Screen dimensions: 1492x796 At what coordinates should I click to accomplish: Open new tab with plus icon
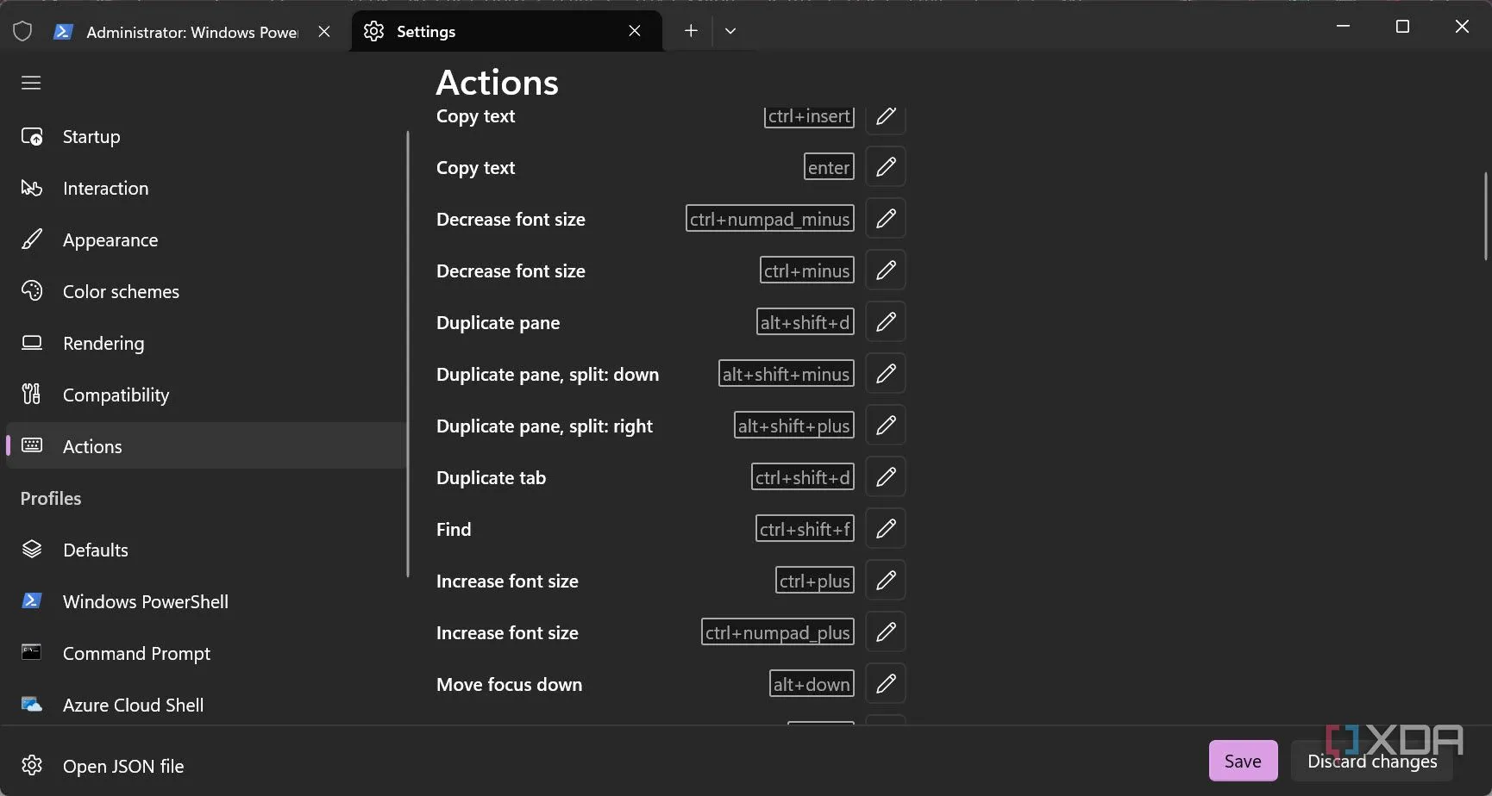pos(691,31)
